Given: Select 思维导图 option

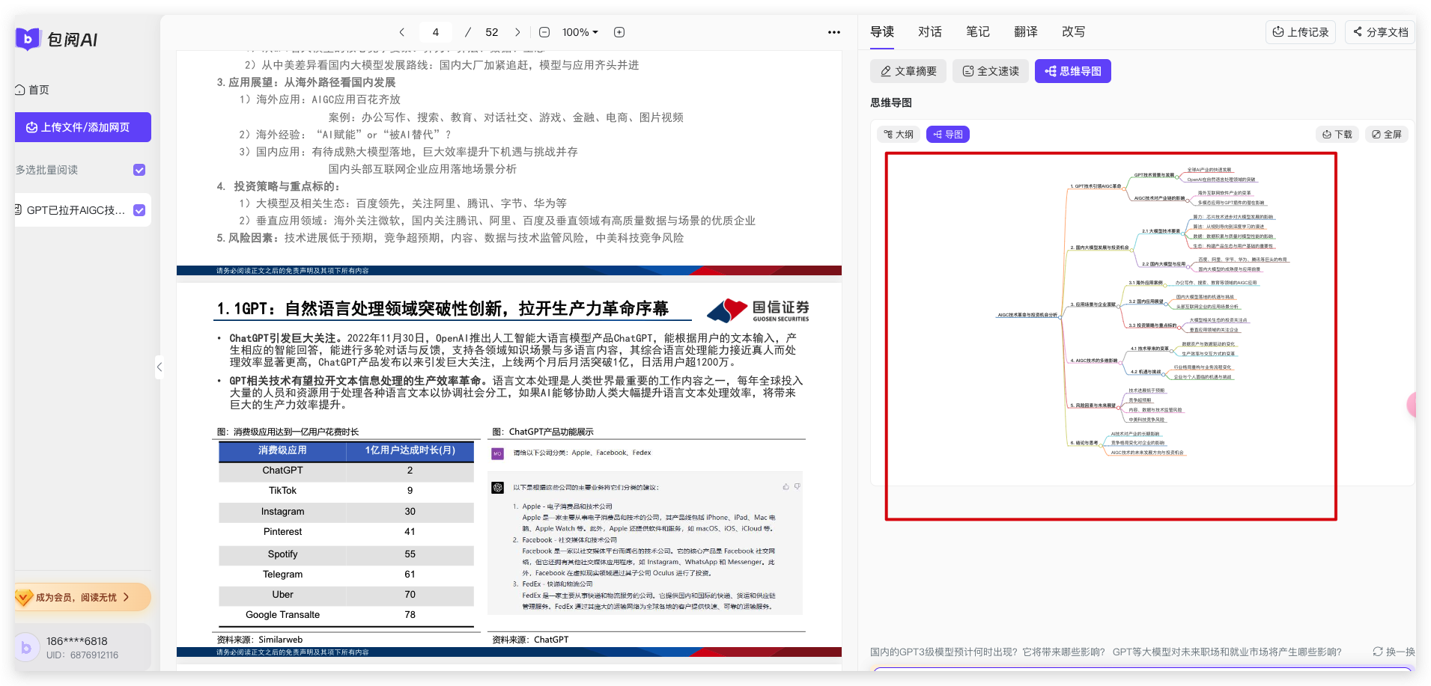Looking at the screenshot, I should click(1073, 71).
